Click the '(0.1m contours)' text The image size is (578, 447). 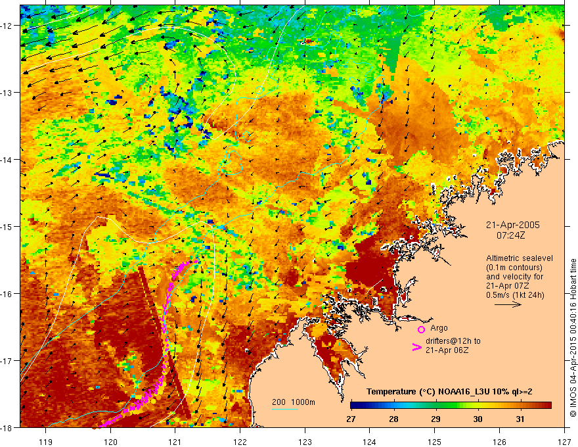(514, 268)
